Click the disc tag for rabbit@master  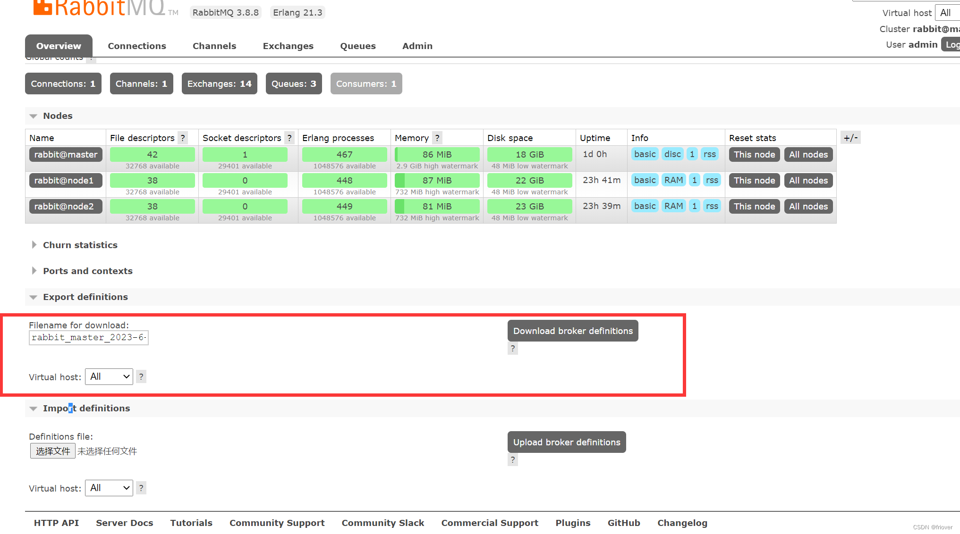coord(672,154)
